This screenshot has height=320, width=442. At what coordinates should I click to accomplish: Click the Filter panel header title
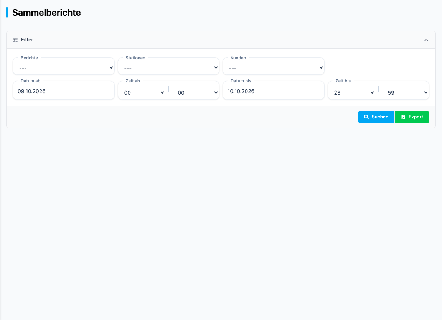tap(27, 40)
